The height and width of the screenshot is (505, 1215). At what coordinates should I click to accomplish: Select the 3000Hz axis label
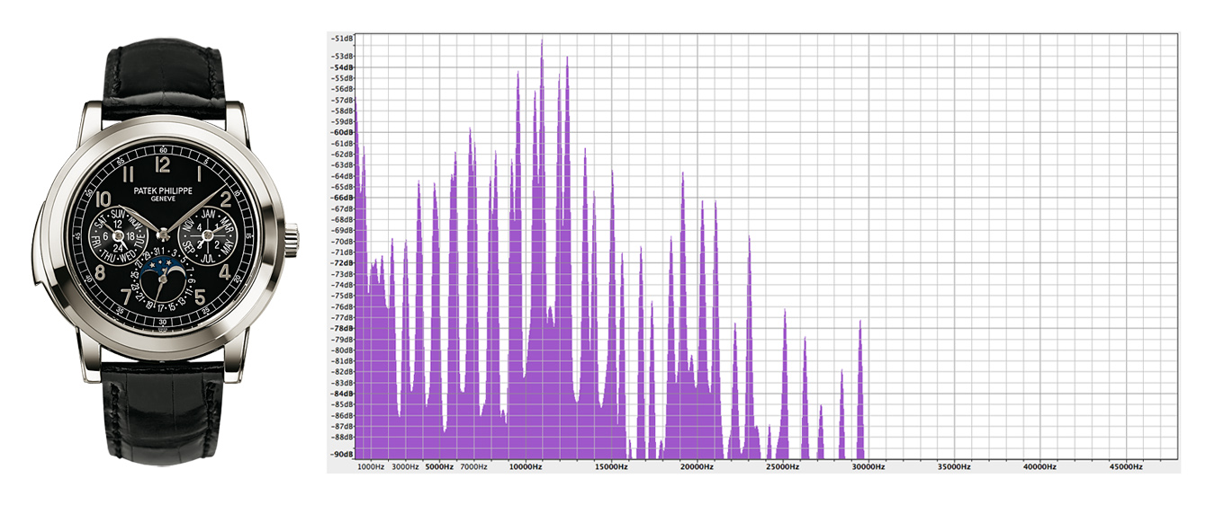click(405, 467)
